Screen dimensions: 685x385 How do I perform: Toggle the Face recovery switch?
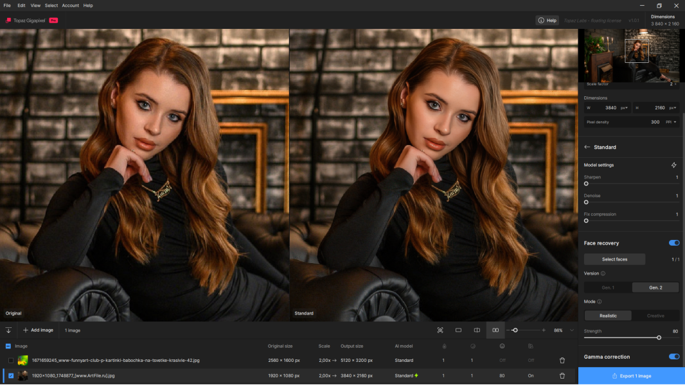click(673, 243)
